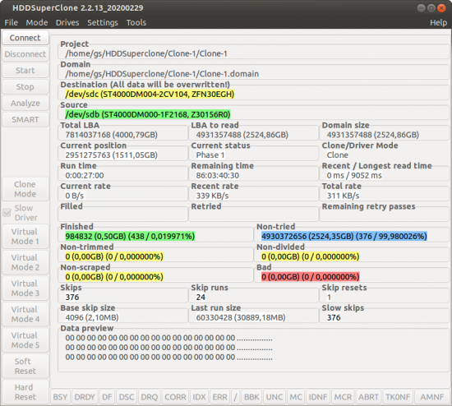Click the Current status value Phase 1

[x=210, y=155]
